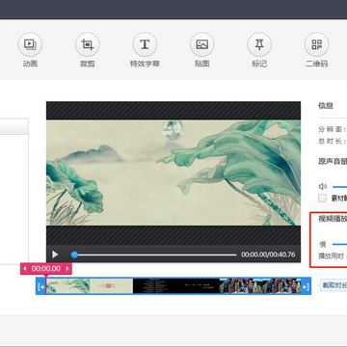Click the playback speed slider near 慢
The image size is (347, 347).
(x=339, y=244)
